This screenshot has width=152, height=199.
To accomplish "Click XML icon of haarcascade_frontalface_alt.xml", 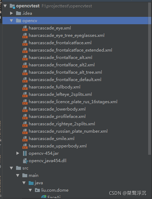I will pos(25,58).
